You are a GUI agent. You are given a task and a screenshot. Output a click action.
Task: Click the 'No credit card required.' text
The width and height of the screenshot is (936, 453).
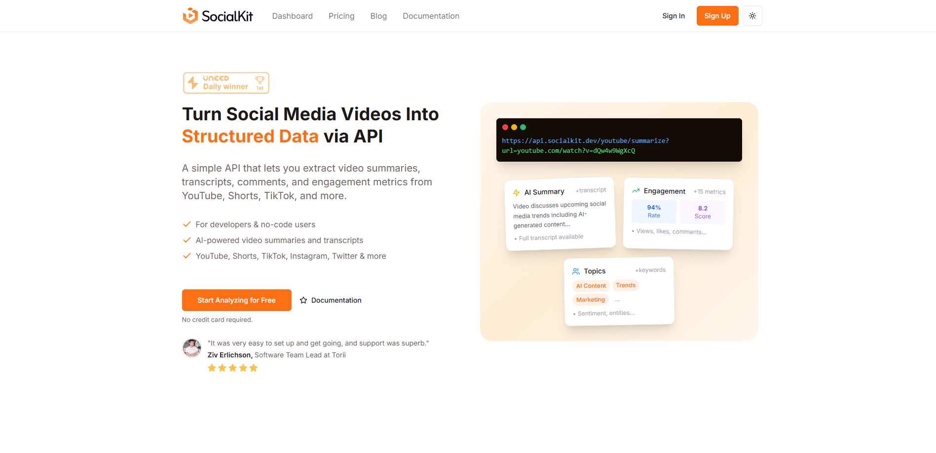pyautogui.click(x=217, y=320)
